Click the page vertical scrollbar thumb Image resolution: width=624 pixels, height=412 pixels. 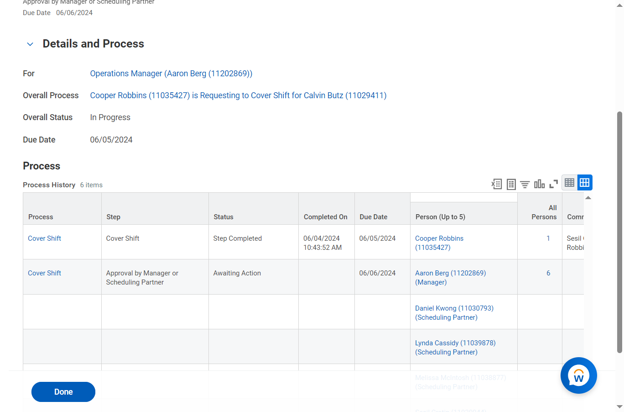click(x=619, y=232)
